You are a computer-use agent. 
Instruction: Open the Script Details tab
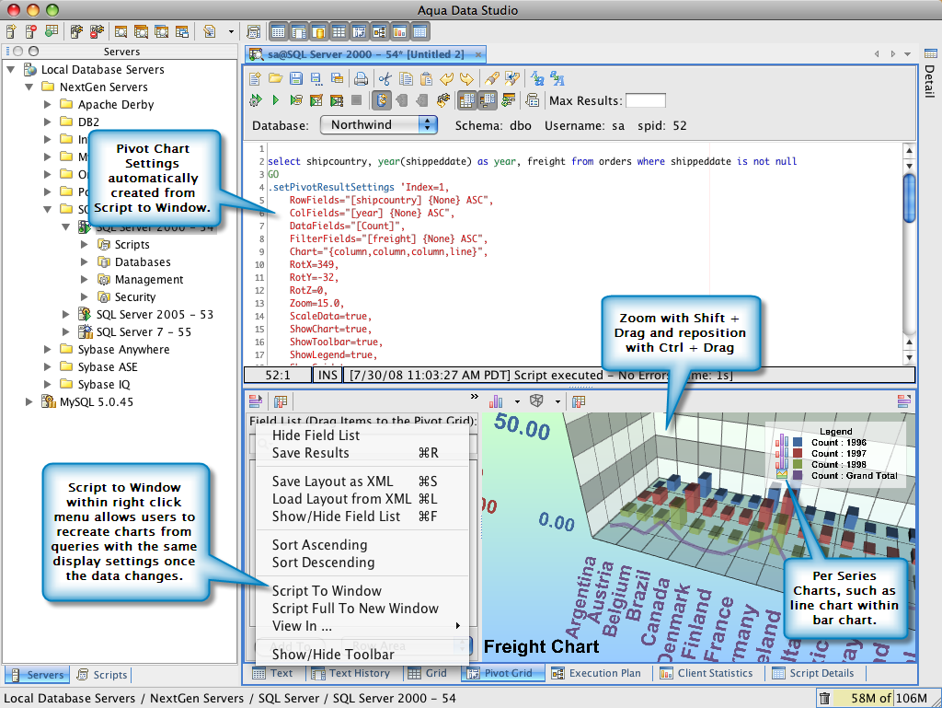click(813, 673)
